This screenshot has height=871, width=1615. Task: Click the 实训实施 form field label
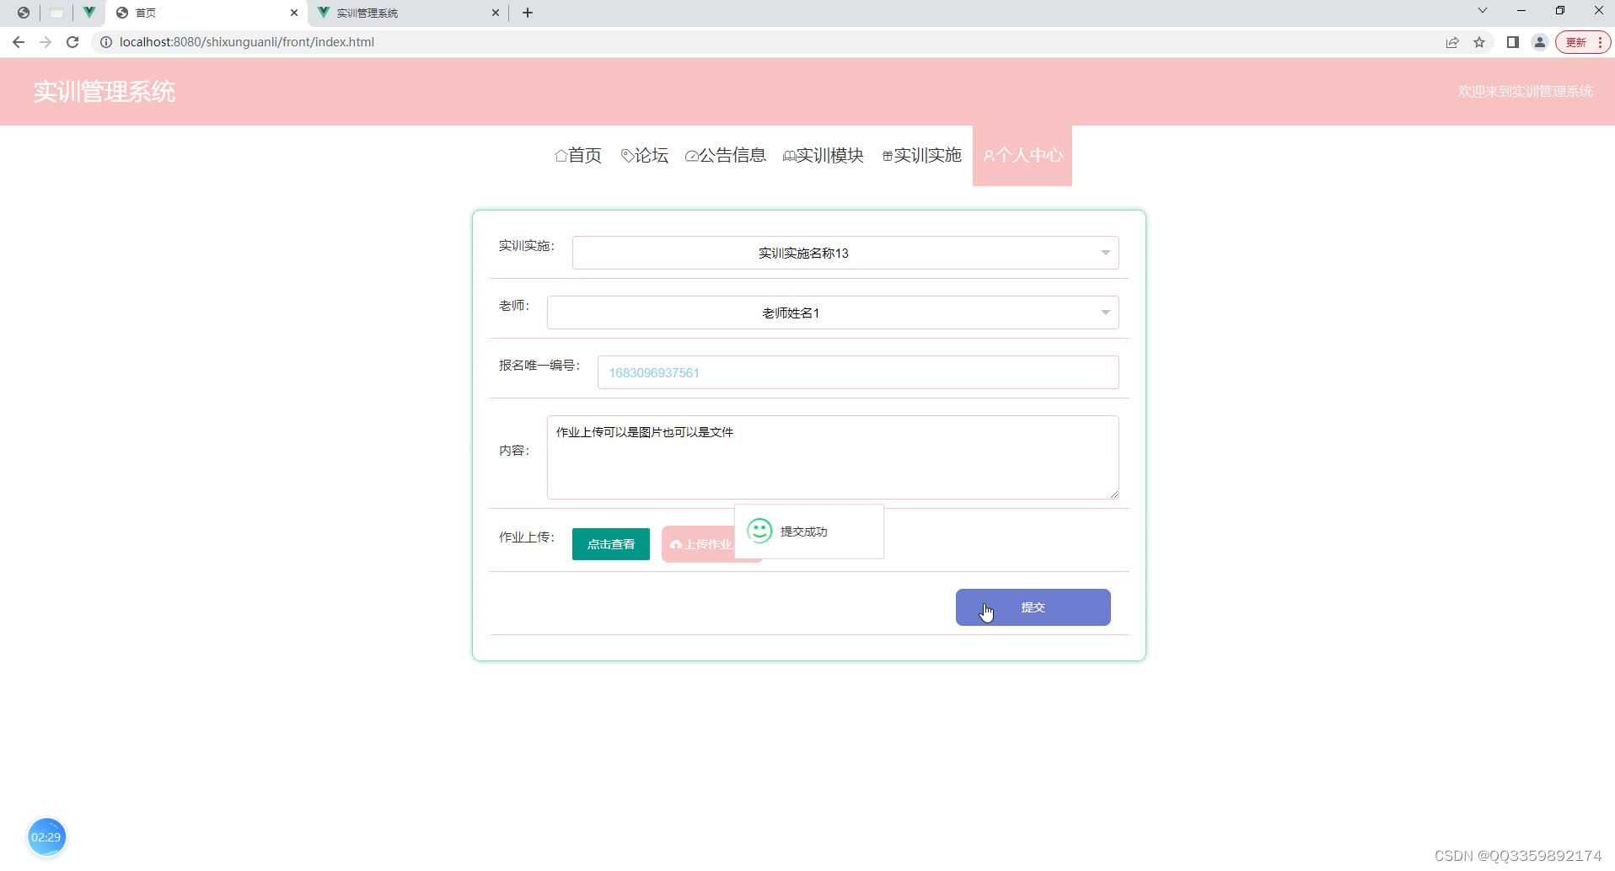(x=527, y=245)
